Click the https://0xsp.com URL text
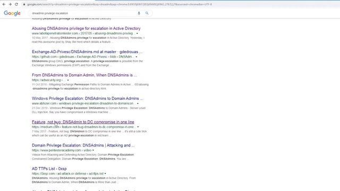 pos(67,173)
